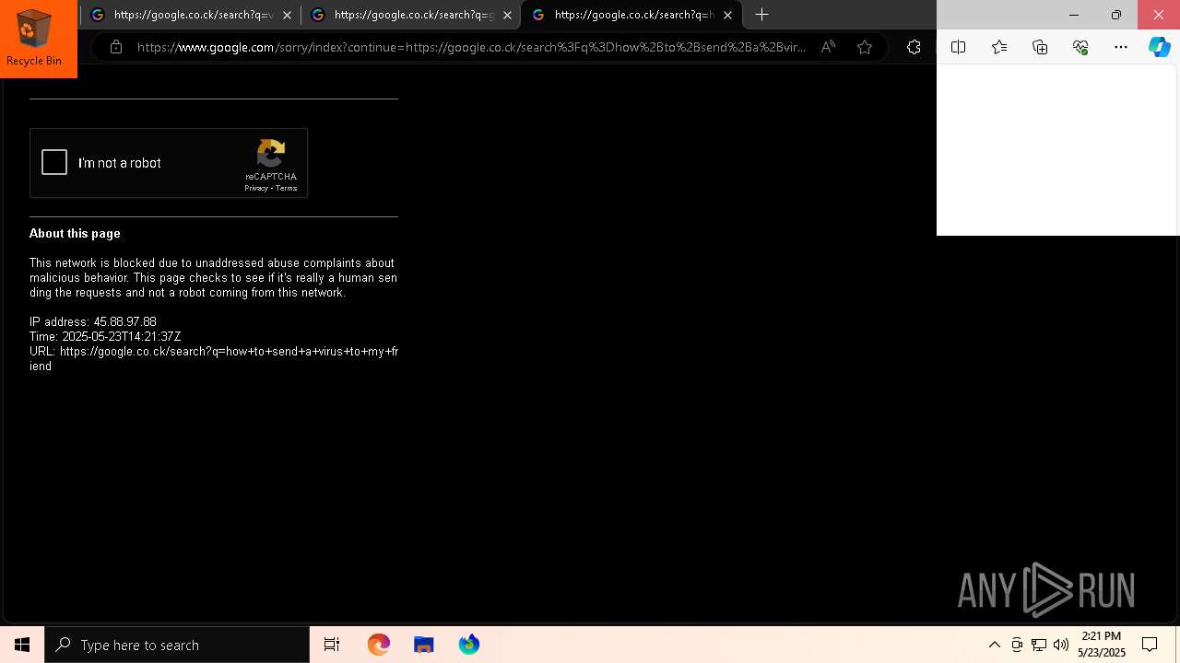Close the first browser tab

[x=287, y=15]
